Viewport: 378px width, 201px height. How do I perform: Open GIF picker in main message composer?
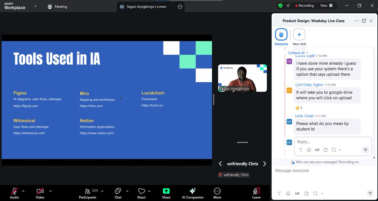click(x=297, y=193)
